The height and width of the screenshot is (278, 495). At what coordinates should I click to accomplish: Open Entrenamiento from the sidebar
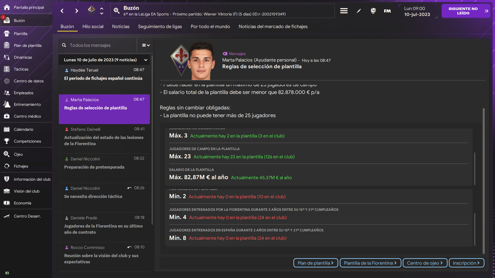[x=27, y=104]
